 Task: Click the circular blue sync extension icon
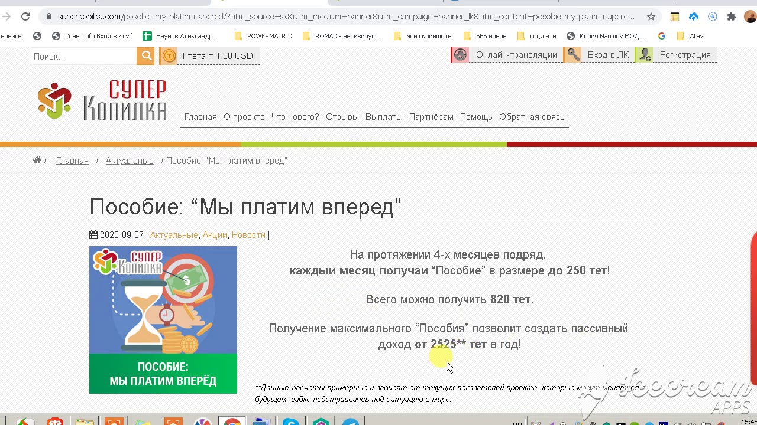[x=713, y=17]
